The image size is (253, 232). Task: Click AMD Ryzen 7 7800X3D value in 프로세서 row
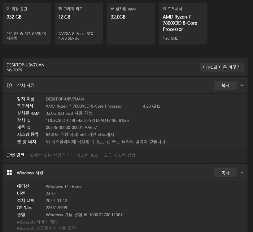[84, 106]
